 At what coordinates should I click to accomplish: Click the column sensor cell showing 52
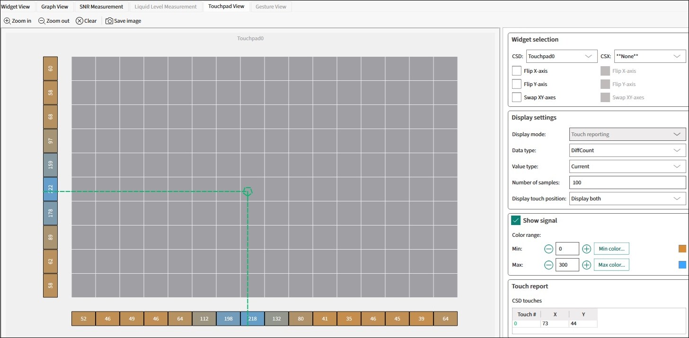pos(83,319)
